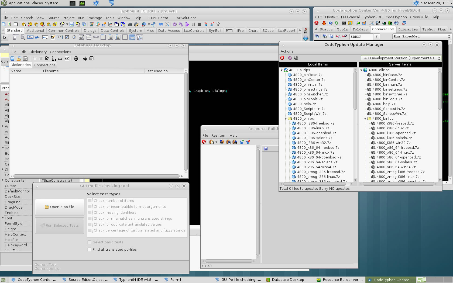This screenshot has width=453, height=283.
Task: Expand the Font property in Object Inspector
Action: click(3, 218)
